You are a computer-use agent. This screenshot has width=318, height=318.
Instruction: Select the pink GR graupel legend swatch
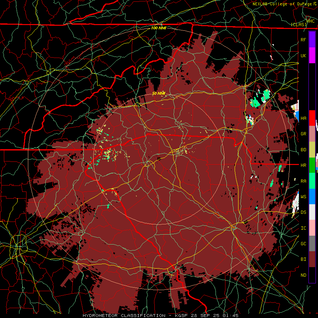312,134
